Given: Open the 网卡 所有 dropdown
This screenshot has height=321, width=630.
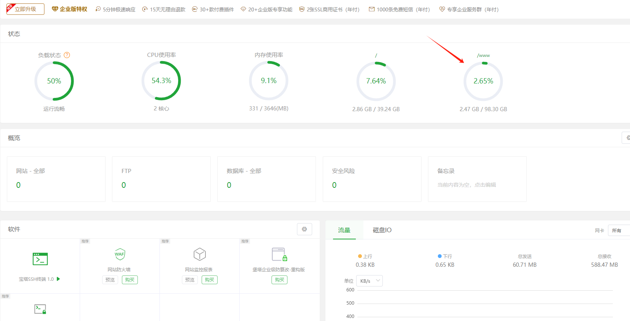Looking at the screenshot, I should [619, 230].
